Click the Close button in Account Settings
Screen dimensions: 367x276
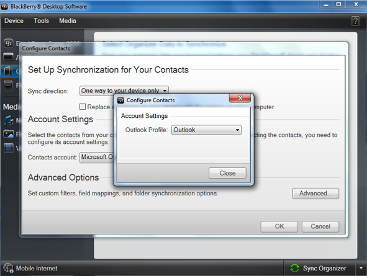227,173
